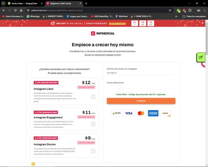Image resolution: width=208 pixels, height=167 pixels.
Task: Check the Instagram Stories add-on box
Action: (93, 151)
